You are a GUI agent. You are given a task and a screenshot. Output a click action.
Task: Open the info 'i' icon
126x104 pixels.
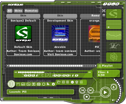coord(53,84)
